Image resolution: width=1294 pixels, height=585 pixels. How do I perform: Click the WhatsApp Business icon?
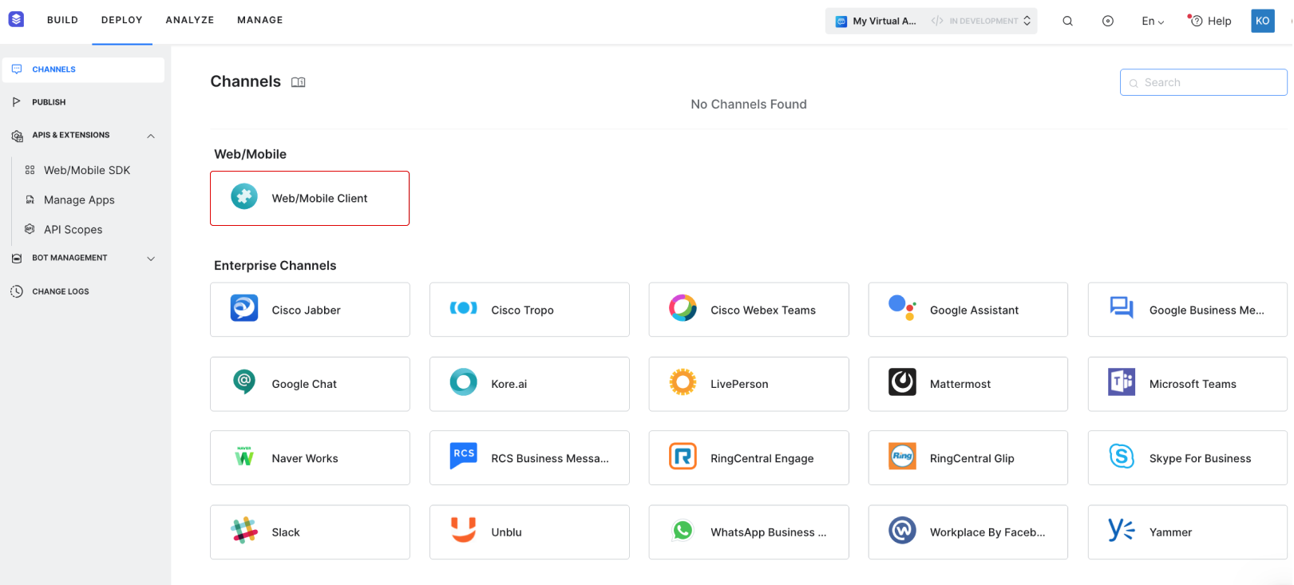(x=683, y=531)
